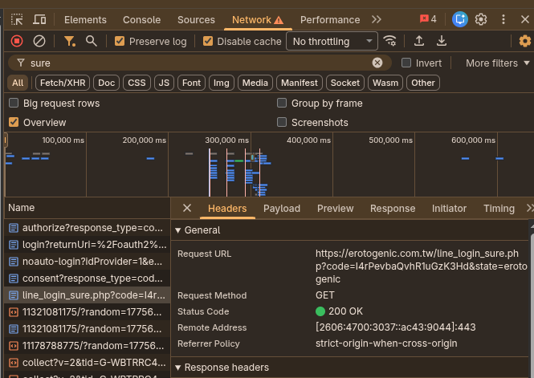Select the 11178788775/?random request

88,346
